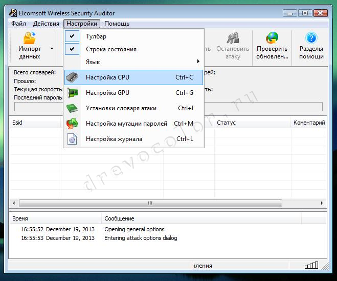This screenshot has height=281, width=337.
Task: Click the Check for updates globe icon
Action: (271, 38)
